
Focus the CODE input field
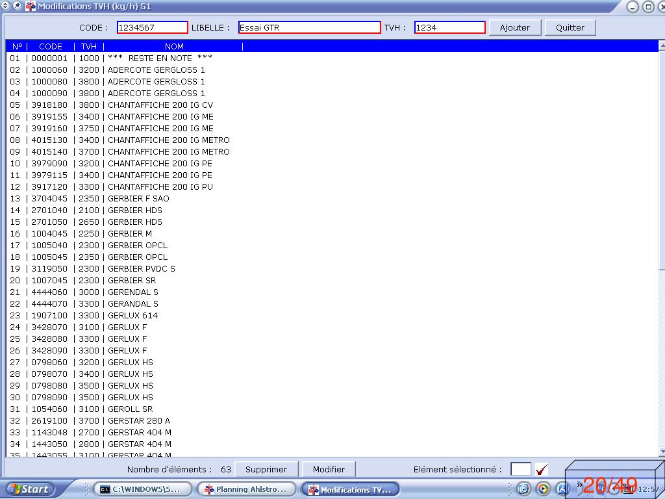(153, 27)
